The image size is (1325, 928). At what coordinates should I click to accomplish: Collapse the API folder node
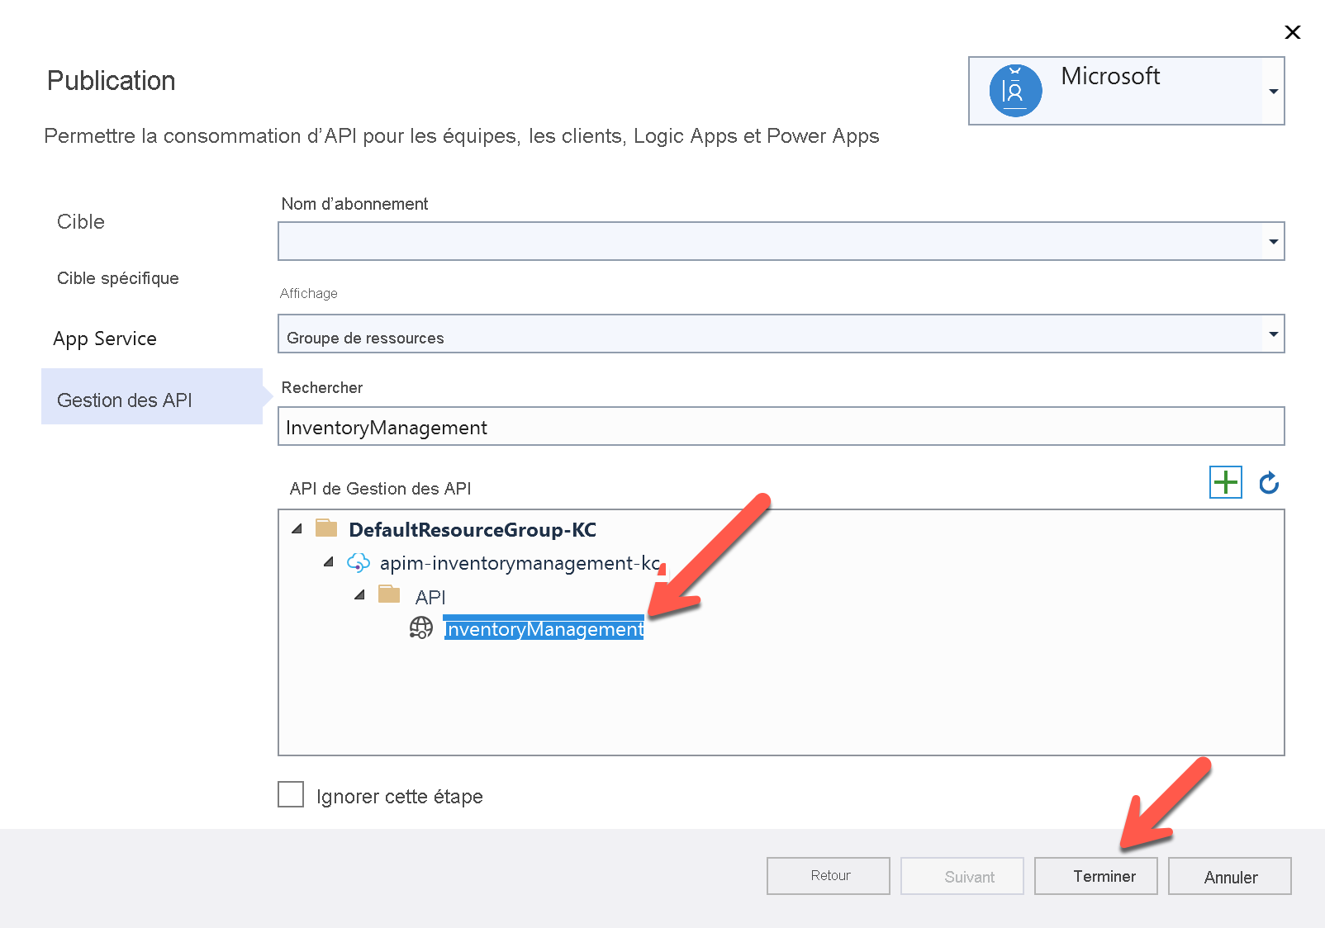[x=359, y=594]
